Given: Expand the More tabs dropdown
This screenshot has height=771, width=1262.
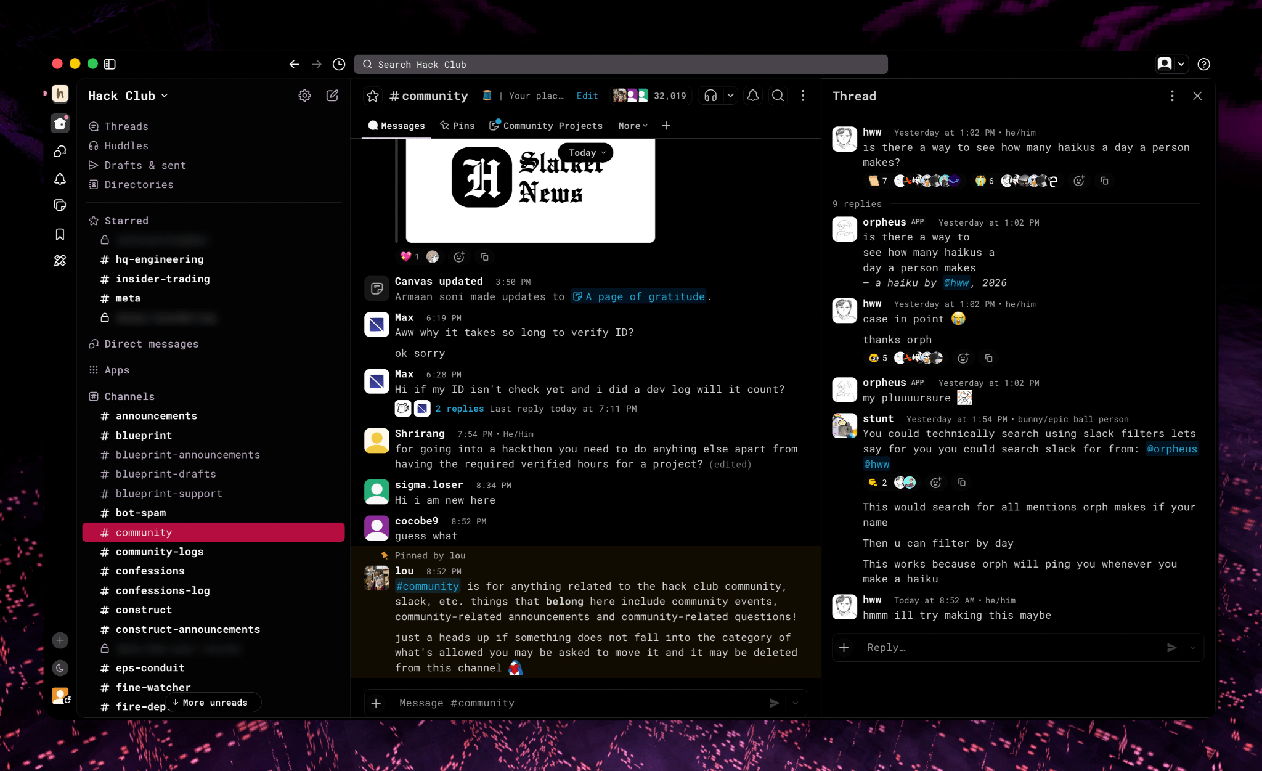Looking at the screenshot, I should (633, 126).
